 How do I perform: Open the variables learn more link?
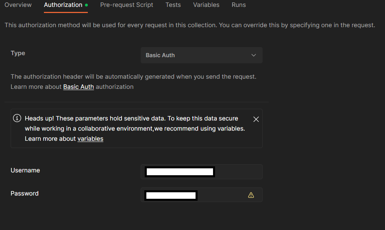coord(90,139)
